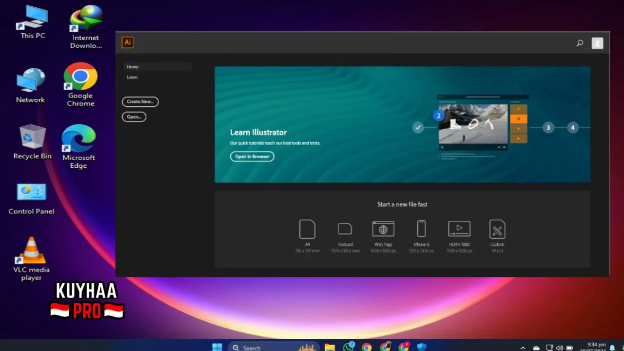
Task: Select VLC media player desktop icon
Action: pyautogui.click(x=32, y=258)
